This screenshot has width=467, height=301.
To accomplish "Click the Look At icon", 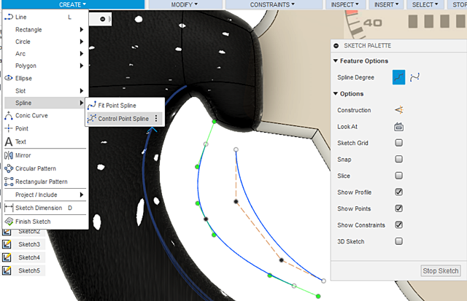I will point(399,127).
